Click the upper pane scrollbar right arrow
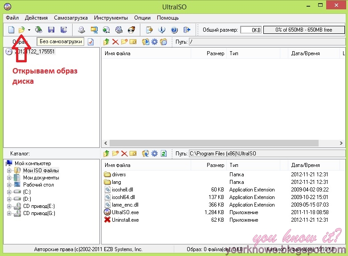This screenshot has height=256, width=348. (341, 143)
